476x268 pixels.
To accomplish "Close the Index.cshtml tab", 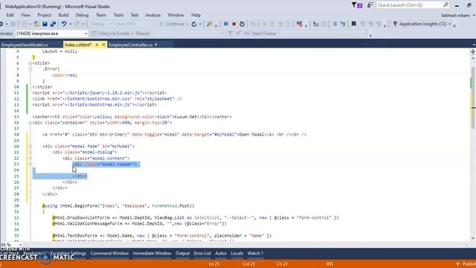I will (x=103, y=45).
